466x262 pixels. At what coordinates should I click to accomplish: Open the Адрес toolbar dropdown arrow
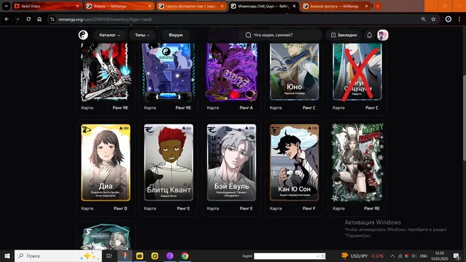pos(317,256)
